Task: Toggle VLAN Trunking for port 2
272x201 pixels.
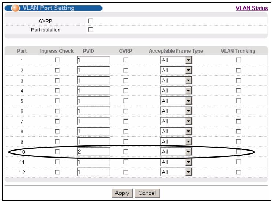Action: point(238,70)
